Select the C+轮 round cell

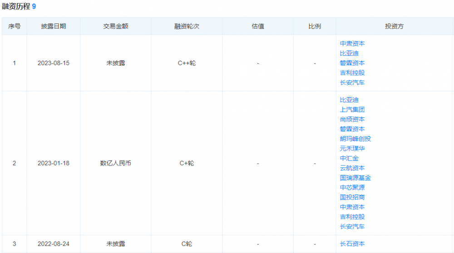[187, 163]
